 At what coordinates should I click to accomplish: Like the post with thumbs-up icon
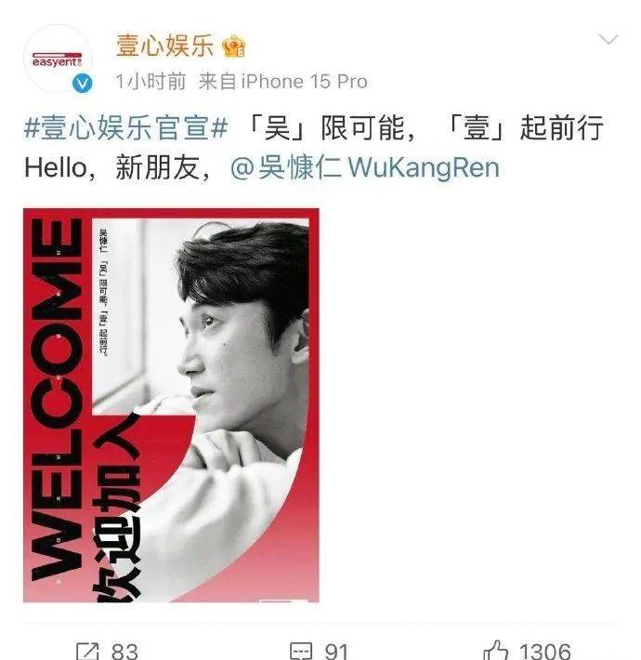[496, 651]
